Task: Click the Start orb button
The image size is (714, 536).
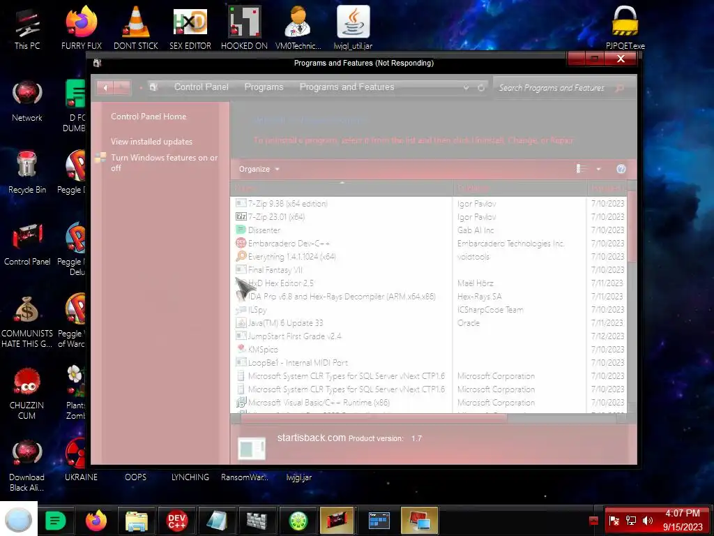Action: 19,519
